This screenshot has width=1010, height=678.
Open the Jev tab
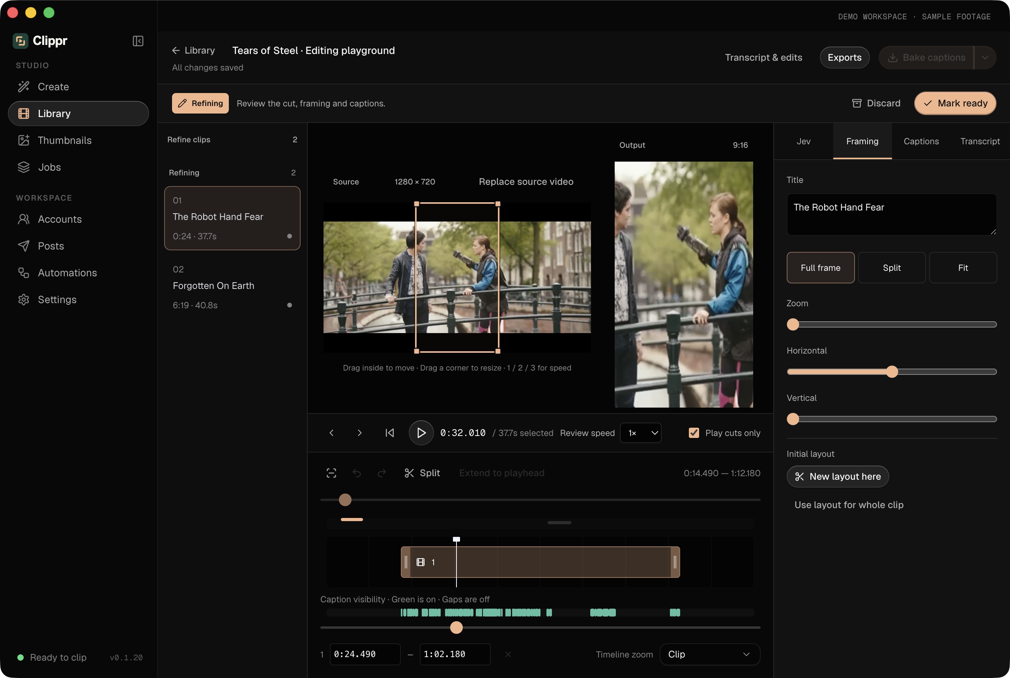click(x=803, y=142)
